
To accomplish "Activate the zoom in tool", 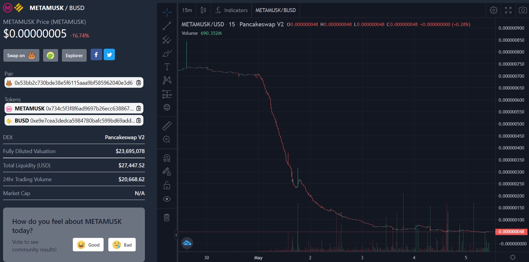I will (167, 139).
